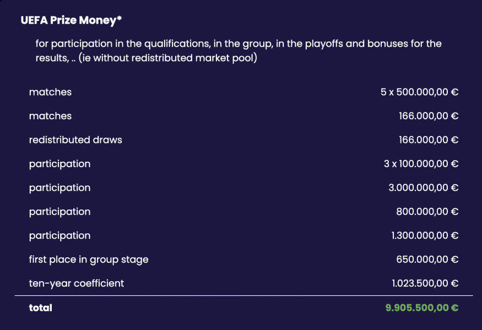Select the matches 166.000,00 € value
This screenshot has height=330, width=482.
[x=429, y=116]
